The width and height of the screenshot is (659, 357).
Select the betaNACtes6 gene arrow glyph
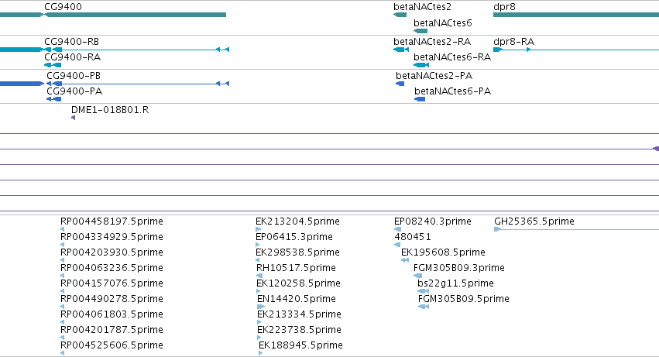[420, 31]
